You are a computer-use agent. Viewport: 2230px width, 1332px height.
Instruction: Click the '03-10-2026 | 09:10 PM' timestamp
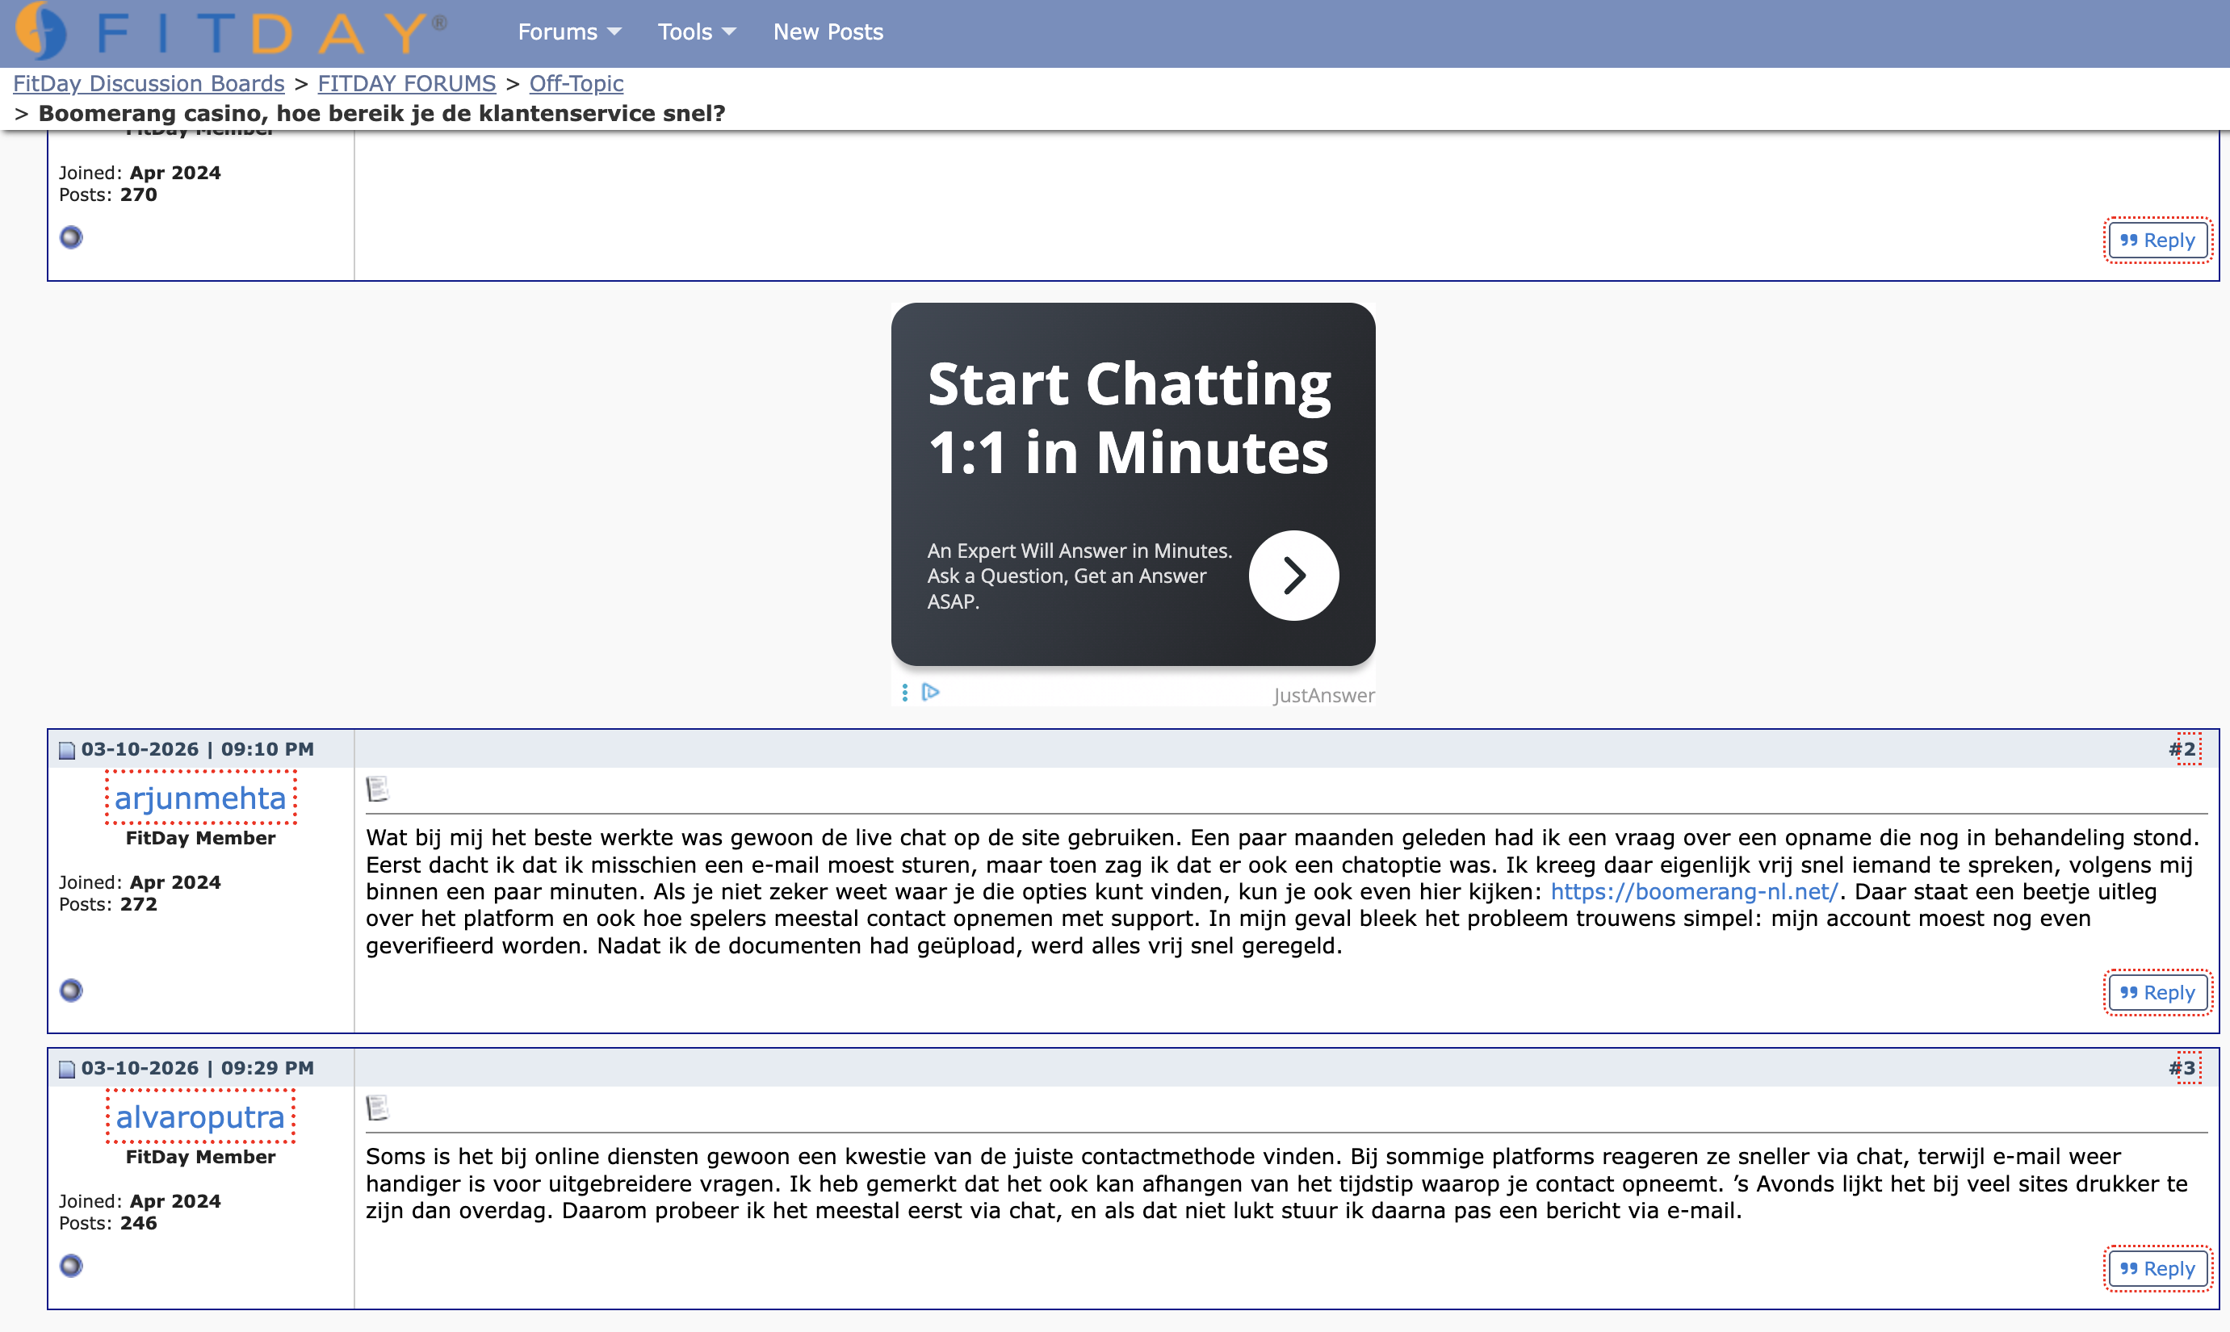coord(198,749)
